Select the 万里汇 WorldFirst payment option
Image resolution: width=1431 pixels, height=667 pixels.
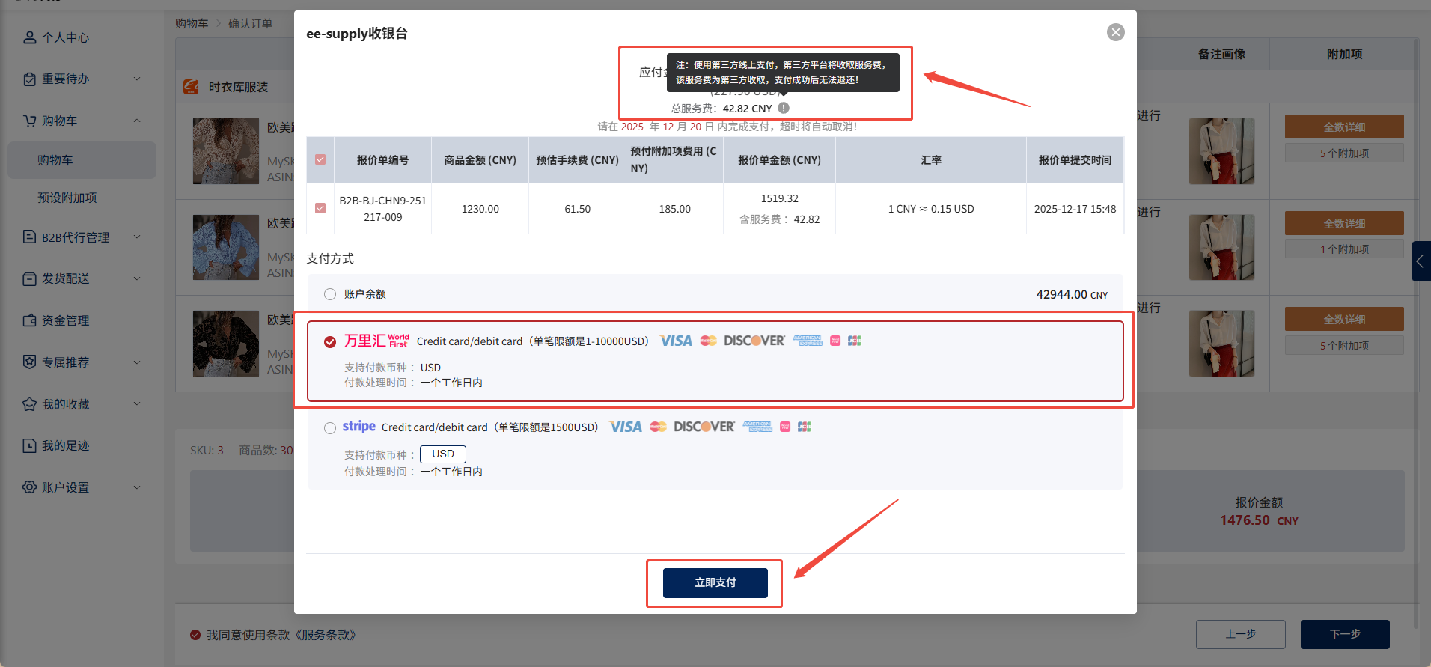330,341
